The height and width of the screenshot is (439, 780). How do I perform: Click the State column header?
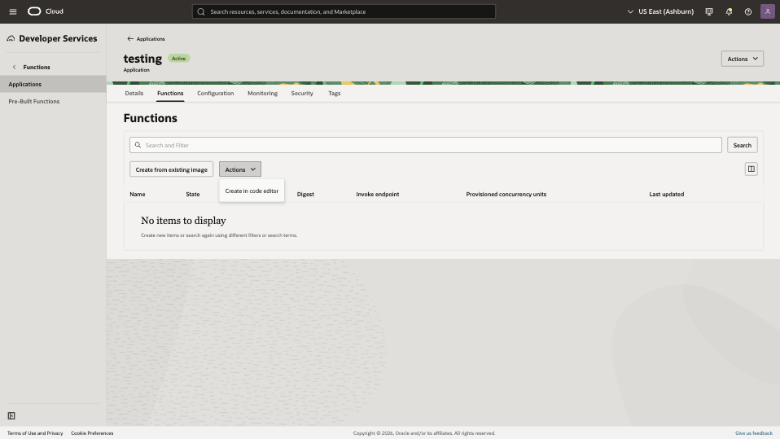click(x=193, y=194)
